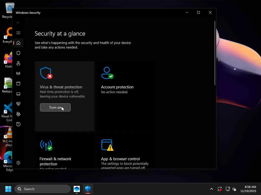This screenshot has width=261, height=195.
Task: Click the Firewall & network protection tile icon
Action: pos(46,145)
